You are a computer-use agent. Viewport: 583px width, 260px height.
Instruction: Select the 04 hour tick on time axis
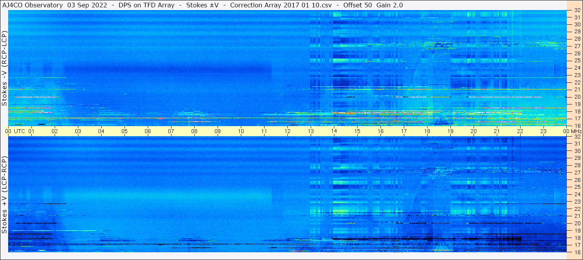101,131
